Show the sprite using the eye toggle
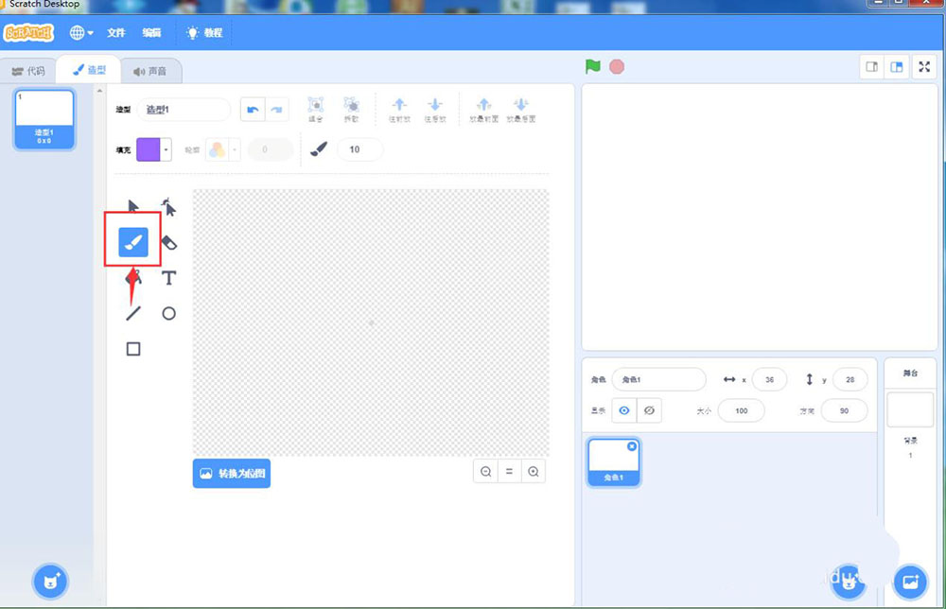Image resolution: width=946 pixels, height=609 pixels. pyautogui.click(x=623, y=410)
